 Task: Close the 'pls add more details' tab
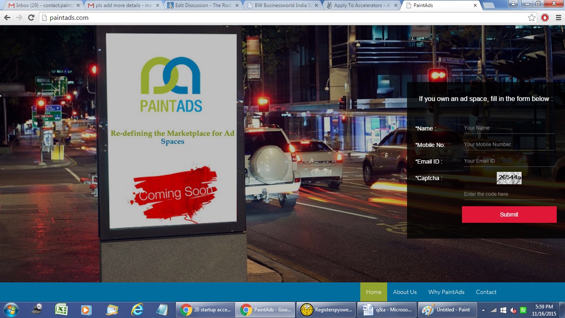157,5
